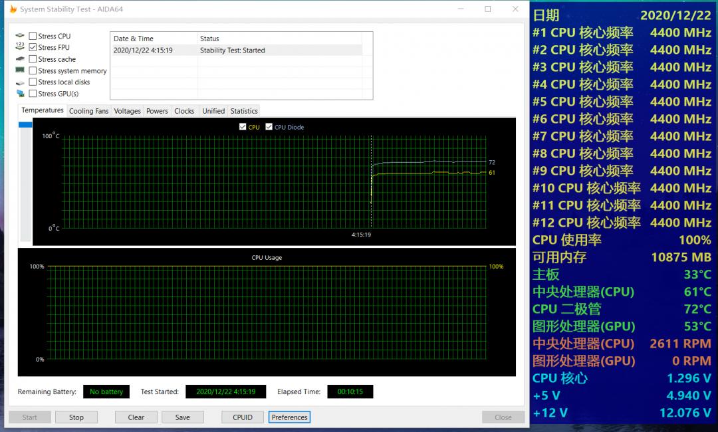Uncheck the Stress FPU checkbox
Viewport: 718px width, 432px height.
(33, 47)
